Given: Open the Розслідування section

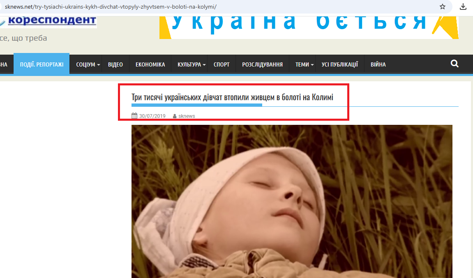Looking at the screenshot, I should (263, 64).
